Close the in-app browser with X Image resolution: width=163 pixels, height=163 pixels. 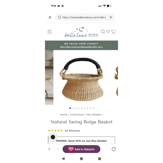pos(50,17)
